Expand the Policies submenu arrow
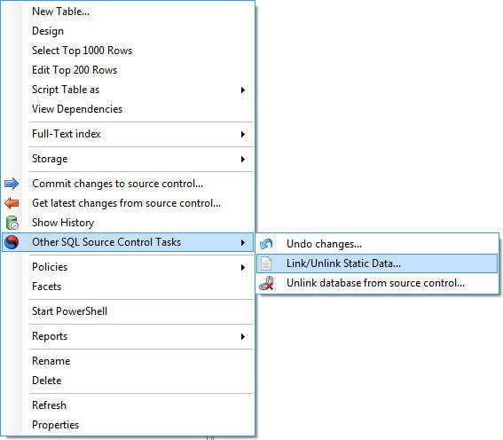 (x=243, y=267)
